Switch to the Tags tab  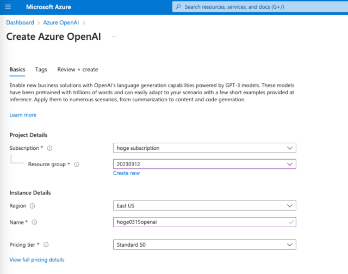point(41,70)
